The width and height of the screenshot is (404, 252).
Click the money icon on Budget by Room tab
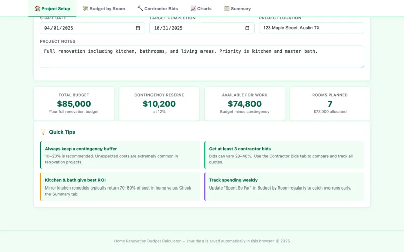click(x=85, y=9)
